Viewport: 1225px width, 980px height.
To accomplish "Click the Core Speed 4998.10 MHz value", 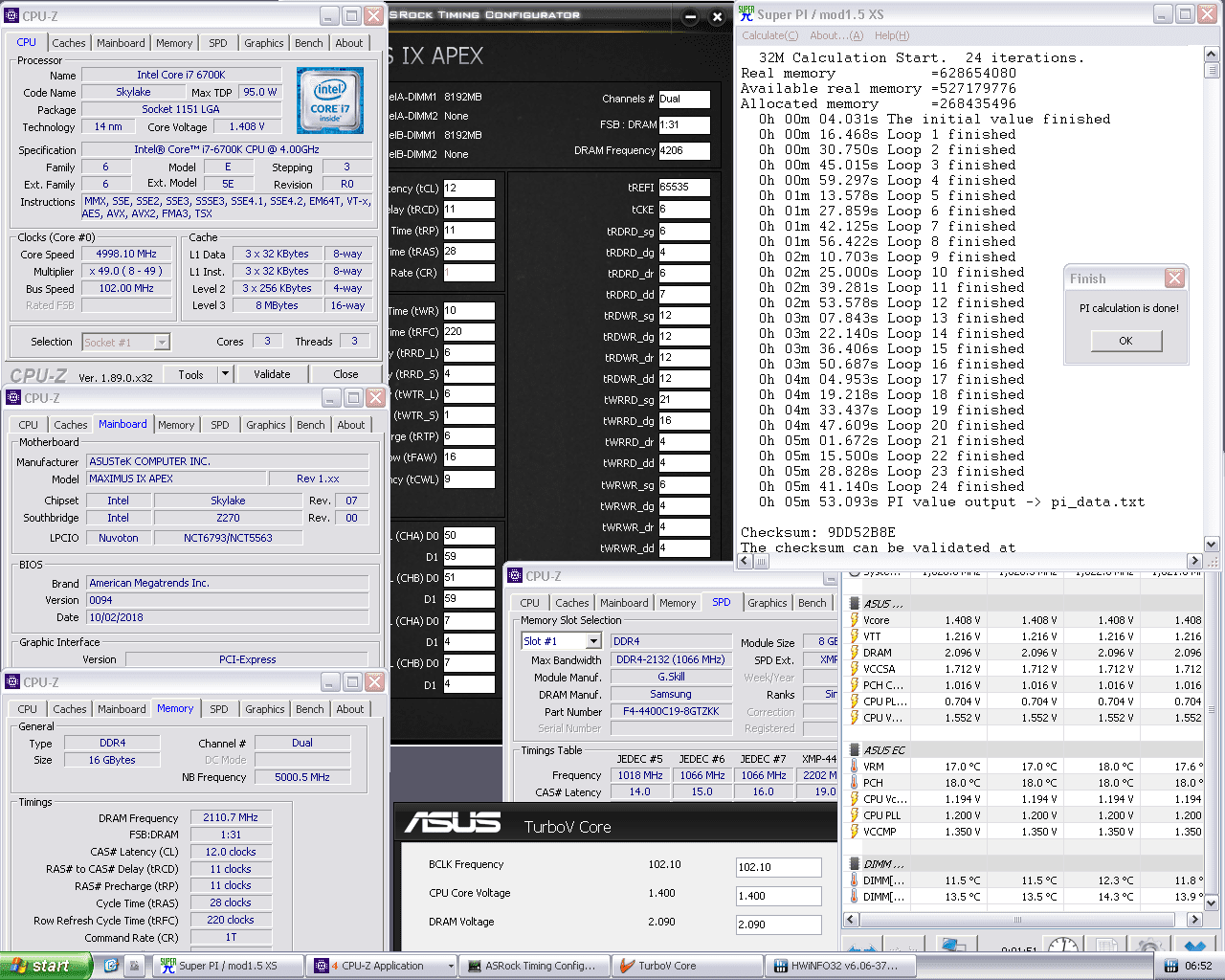I will pos(125,254).
